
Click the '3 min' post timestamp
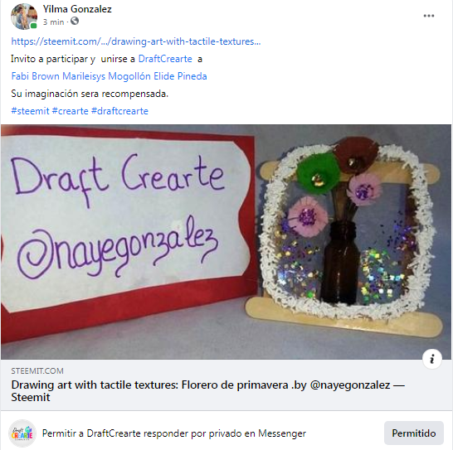(x=53, y=22)
